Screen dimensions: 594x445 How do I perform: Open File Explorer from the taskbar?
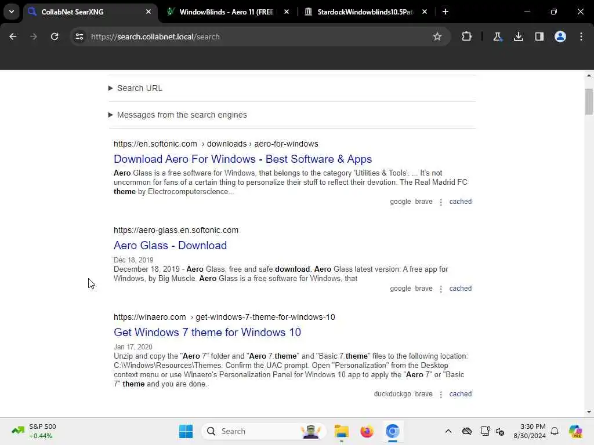tap(341, 431)
